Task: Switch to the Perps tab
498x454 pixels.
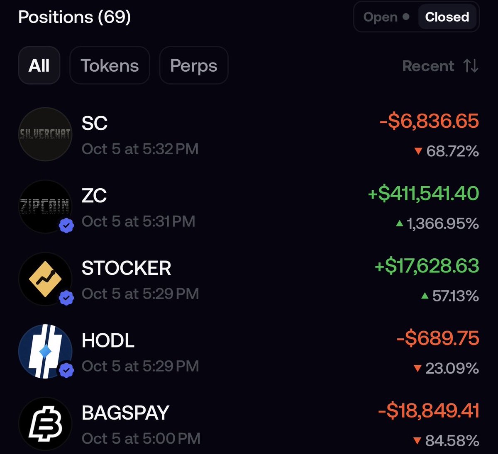Action: tap(194, 66)
